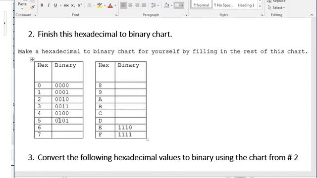317x178 pixels.
Task: Click the 'Make a hexadecimal to binary chart' sentence
Action: pos(163,51)
